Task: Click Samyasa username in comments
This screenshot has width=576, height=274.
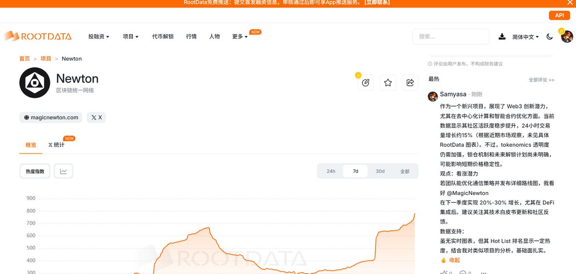Action: click(453, 95)
